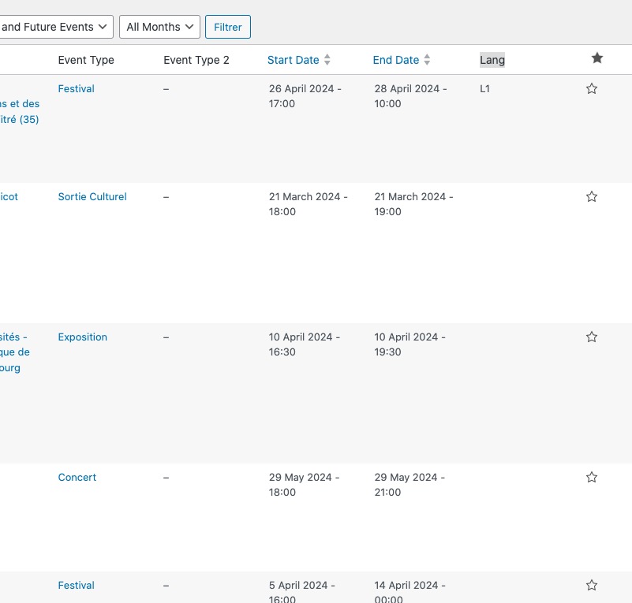Mark the Exposition event as featured
The width and height of the screenshot is (632, 603).
pyautogui.click(x=591, y=337)
